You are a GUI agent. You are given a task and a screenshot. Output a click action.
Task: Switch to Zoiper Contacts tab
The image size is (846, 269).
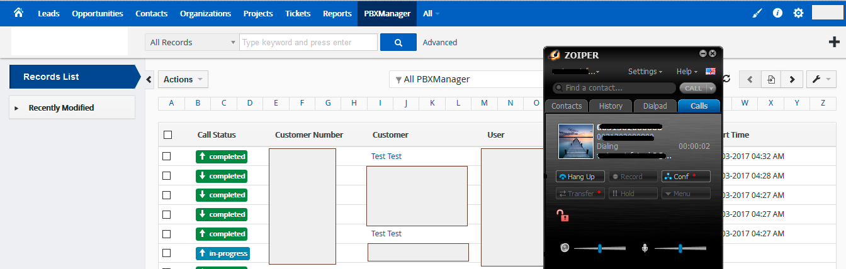567,106
